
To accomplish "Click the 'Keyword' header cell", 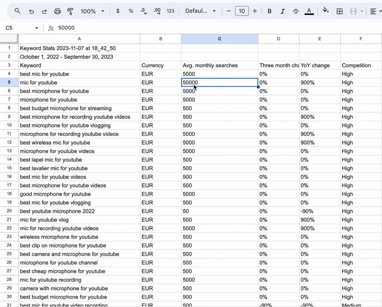I will pos(79,65).
